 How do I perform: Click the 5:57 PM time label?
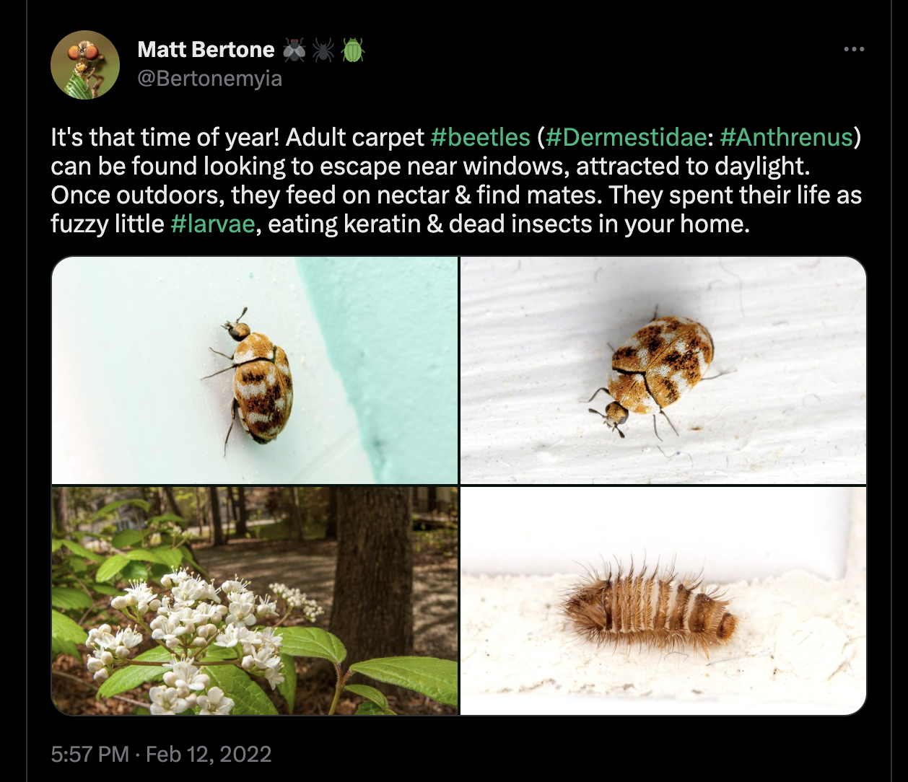tap(87, 754)
